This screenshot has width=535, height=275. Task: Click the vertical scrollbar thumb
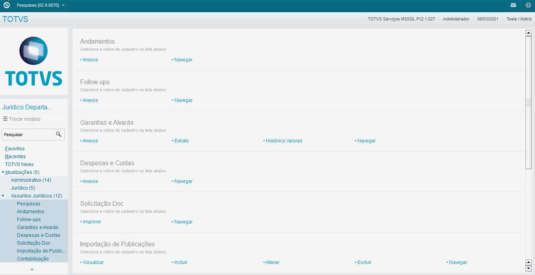click(528, 102)
